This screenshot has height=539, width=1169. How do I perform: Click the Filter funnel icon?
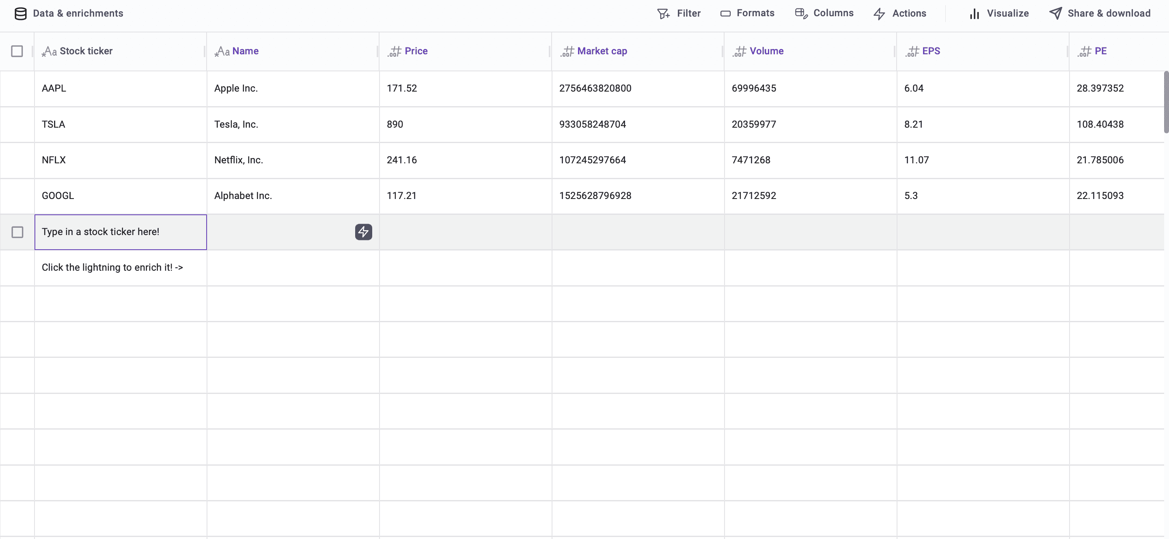click(663, 14)
